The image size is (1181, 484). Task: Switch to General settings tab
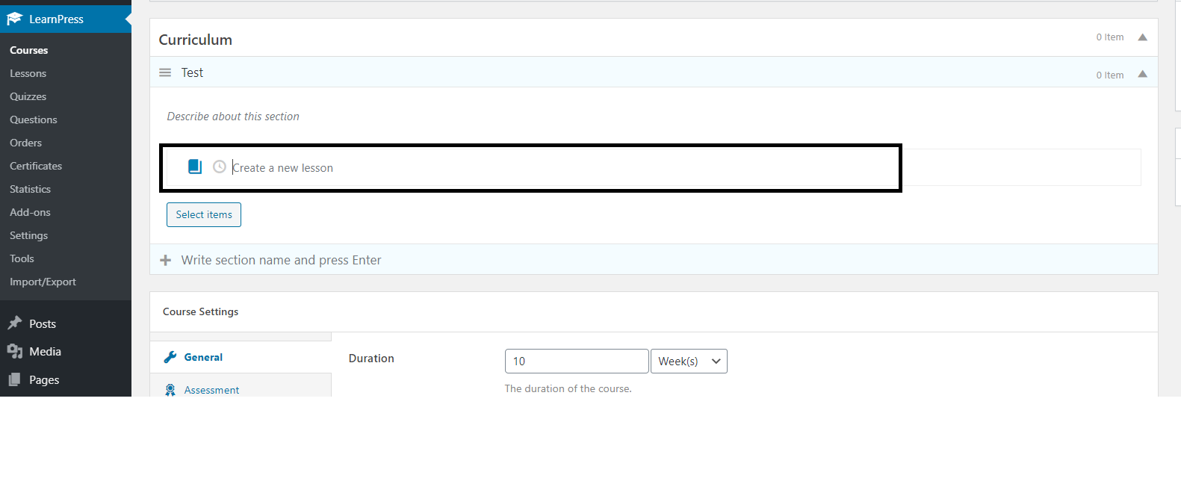[x=241, y=357]
